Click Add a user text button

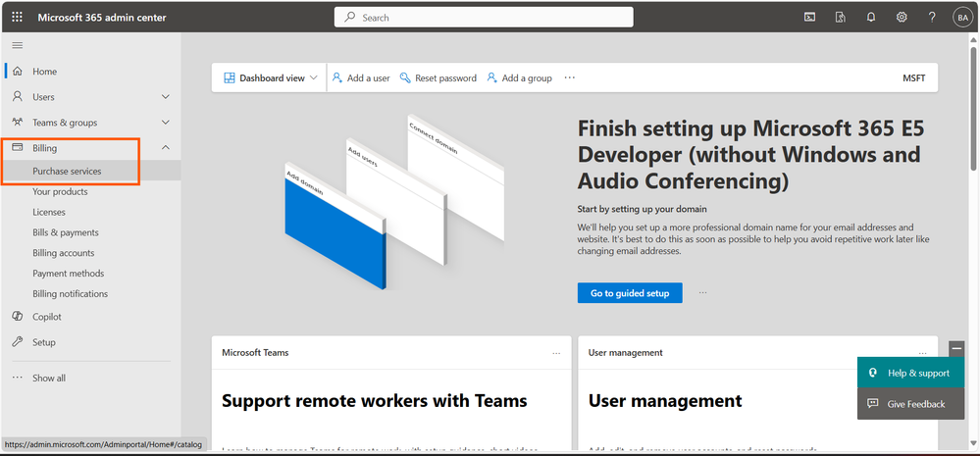(369, 78)
